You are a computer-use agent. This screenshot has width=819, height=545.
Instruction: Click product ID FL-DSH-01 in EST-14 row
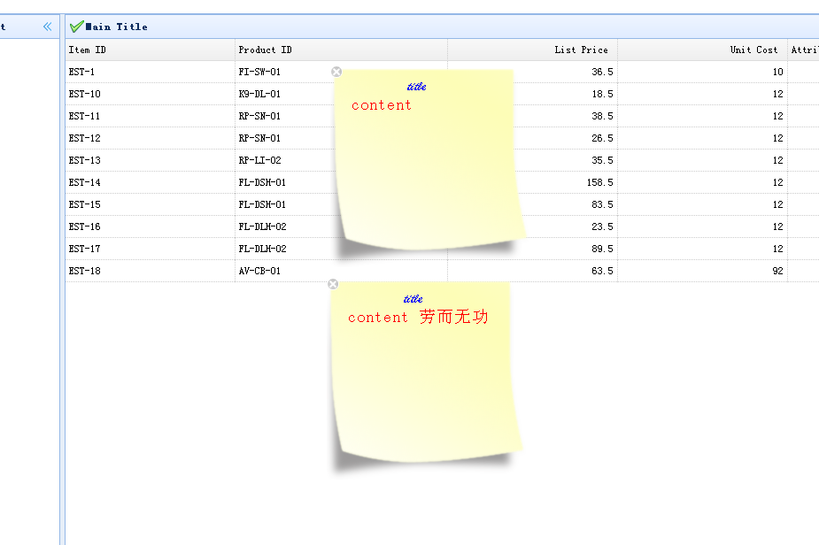click(x=262, y=182)
